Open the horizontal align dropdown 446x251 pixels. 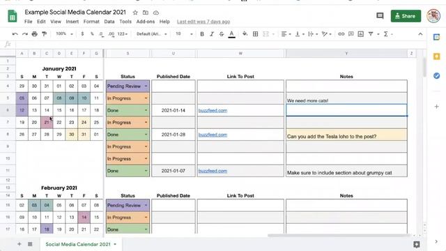pyautogui.click(x=286, y=34)
